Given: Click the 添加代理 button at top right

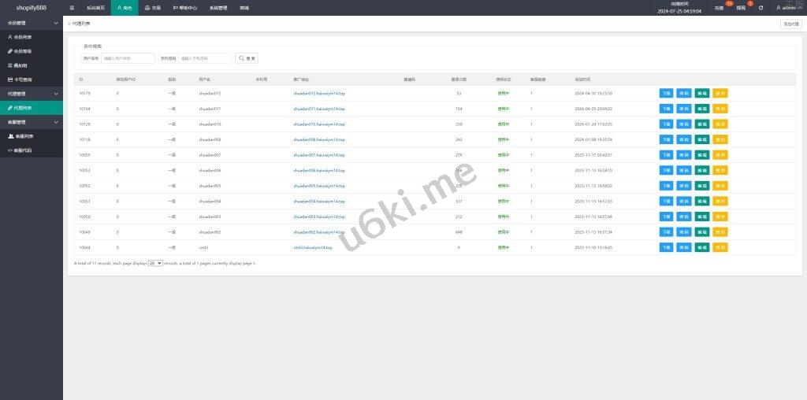Looking at the screenshot, I should (790, 24).
